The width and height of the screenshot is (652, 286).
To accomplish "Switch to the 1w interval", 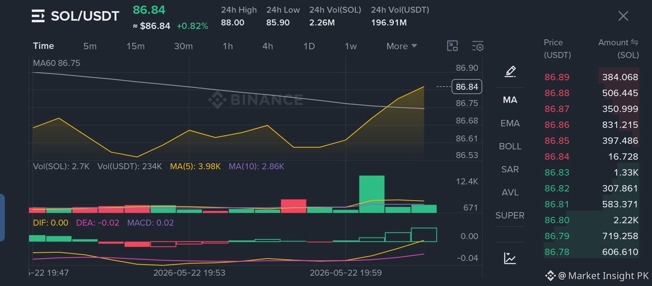I will (x=351, y=46).
